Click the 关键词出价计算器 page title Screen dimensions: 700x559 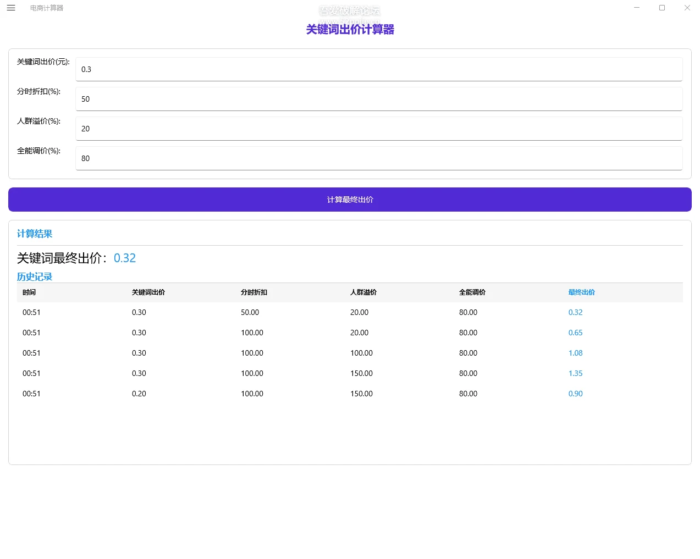click(x=350, y=29)
